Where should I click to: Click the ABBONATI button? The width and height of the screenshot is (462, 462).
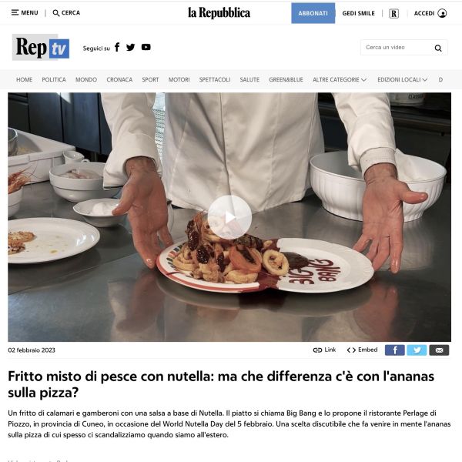(313, 13)
